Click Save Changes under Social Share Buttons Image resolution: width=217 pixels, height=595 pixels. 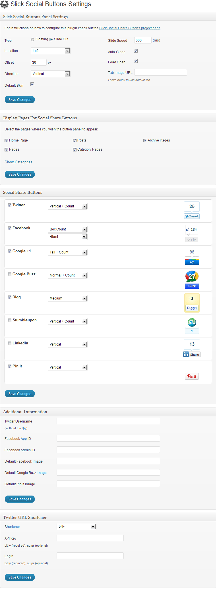click(x=20, y=394)
